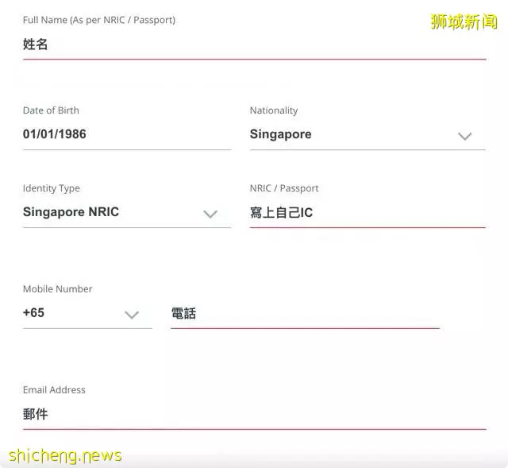Focus the Email Address input field
This screenshot has height=468, width=508.
click(254, 415)
